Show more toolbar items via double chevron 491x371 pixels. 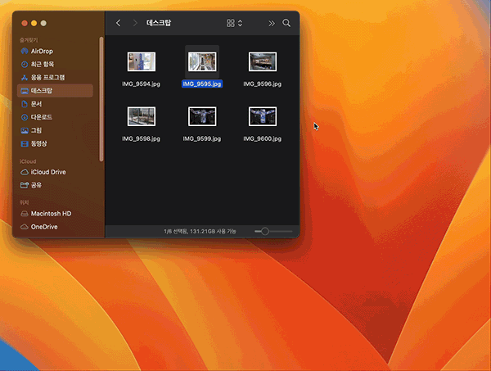[272, 23]
